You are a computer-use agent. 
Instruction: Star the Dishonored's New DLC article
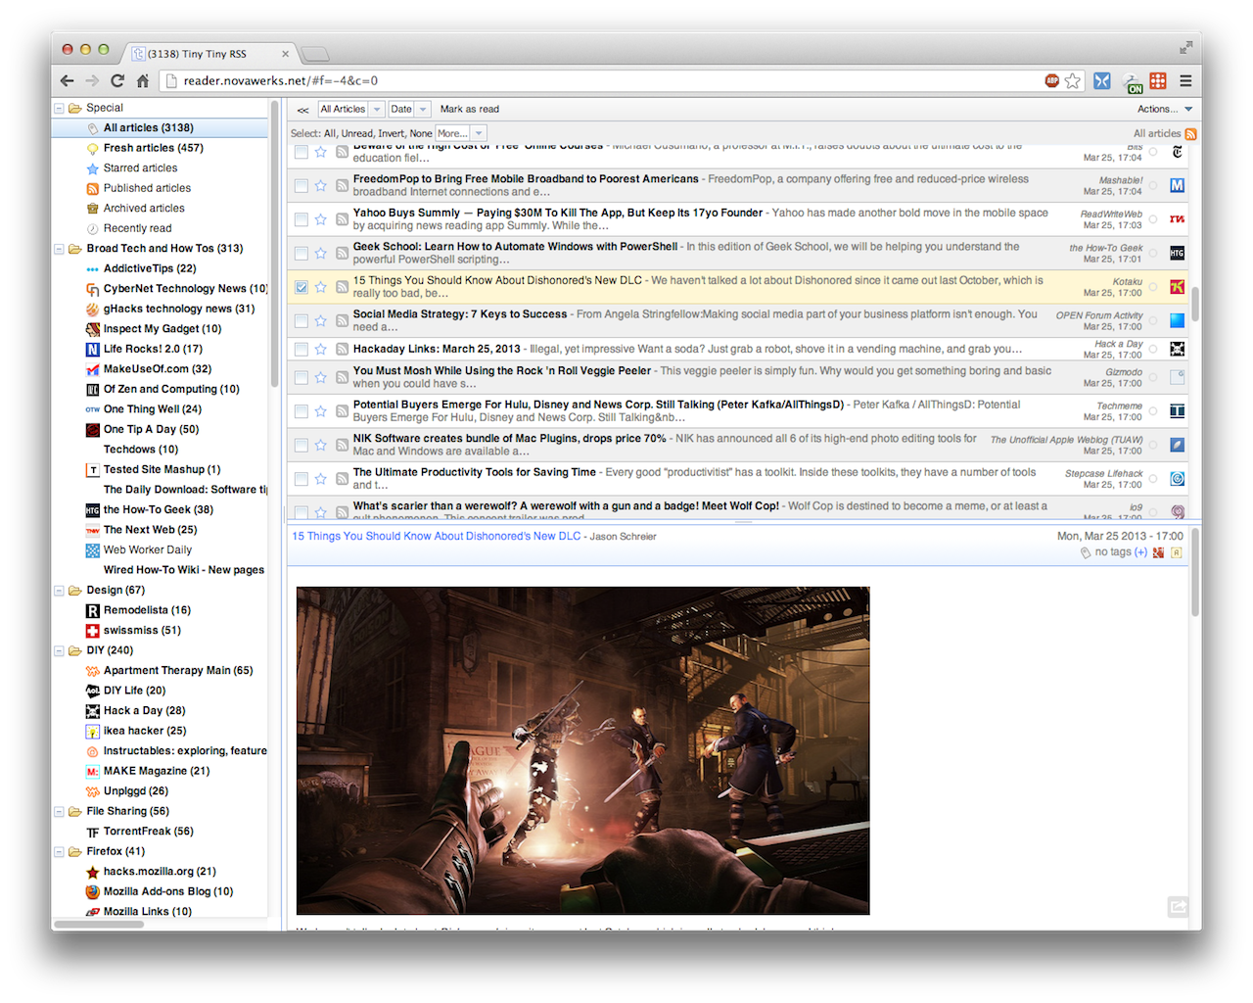320,287
